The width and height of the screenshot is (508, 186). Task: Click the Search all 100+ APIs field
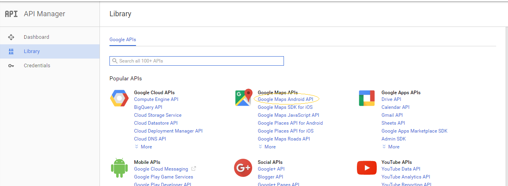click(197, 61)
